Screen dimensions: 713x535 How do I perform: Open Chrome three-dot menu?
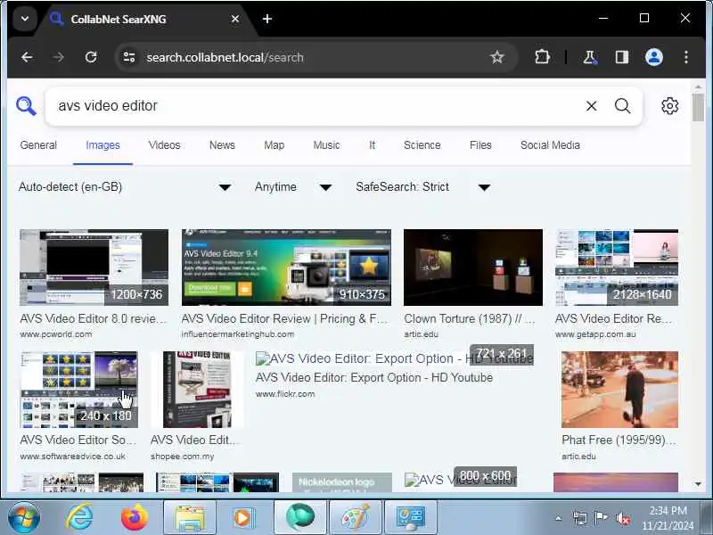click(685, 57)
